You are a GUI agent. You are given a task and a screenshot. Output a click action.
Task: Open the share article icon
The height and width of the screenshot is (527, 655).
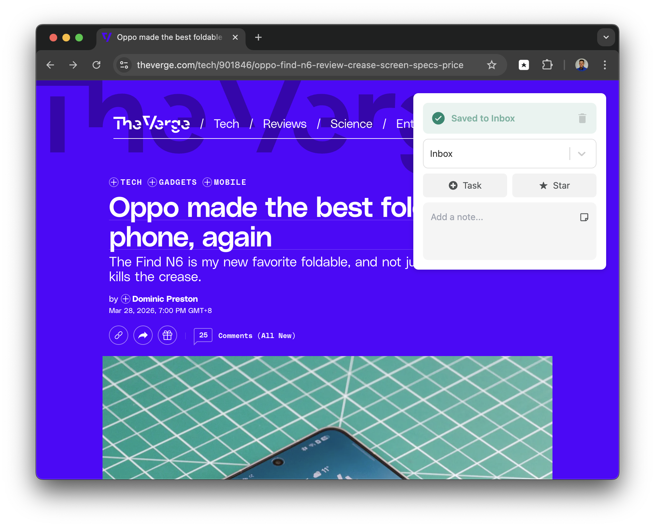tap(143, 335)
